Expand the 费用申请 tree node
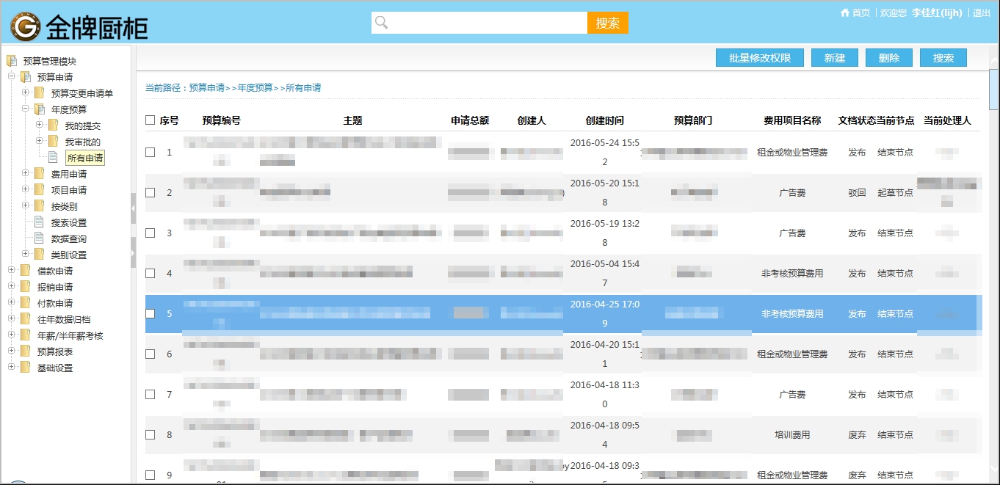The image size is (1000, 485). [25, 174]
